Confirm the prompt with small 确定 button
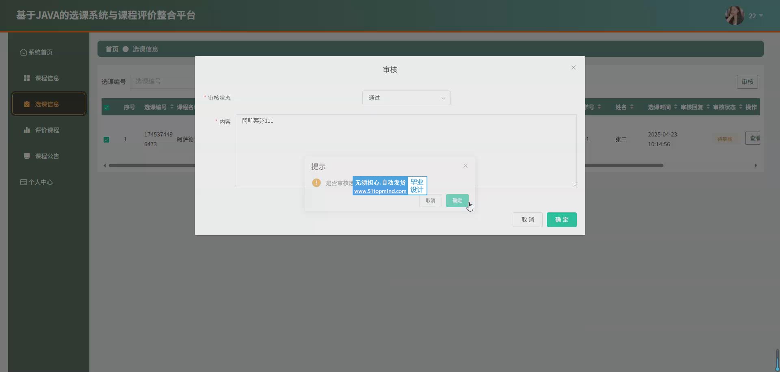Image resolution: width=780 pixels, height=372 pixels. tap(457, 201)
